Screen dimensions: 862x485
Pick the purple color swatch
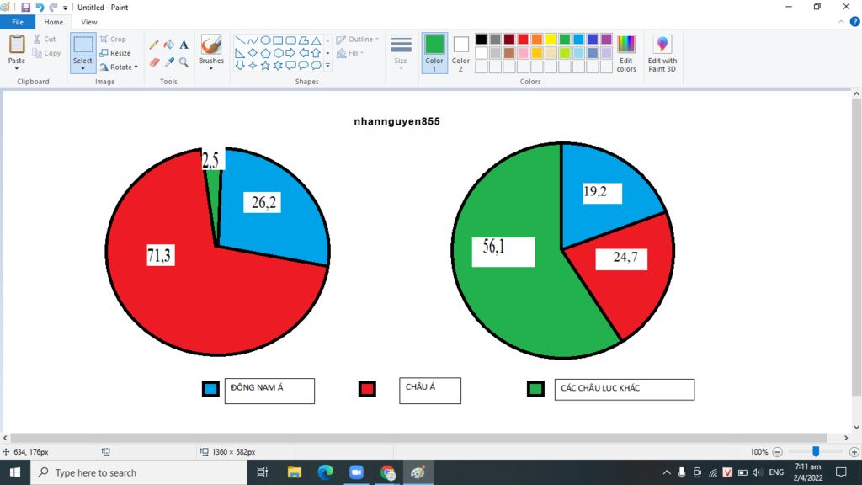606,39
